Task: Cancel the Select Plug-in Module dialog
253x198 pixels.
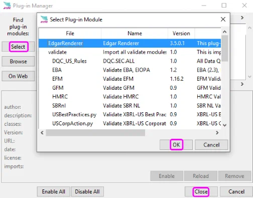Action: (211, 145)
